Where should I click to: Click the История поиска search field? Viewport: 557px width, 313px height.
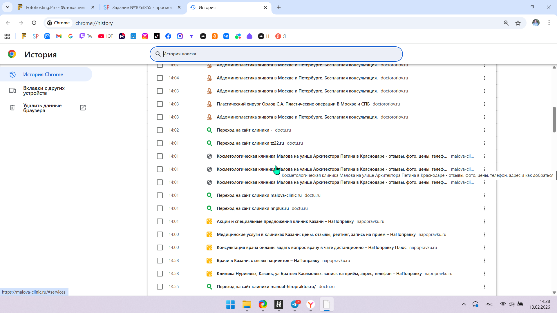pyautogui.click(x=276, y=54)
